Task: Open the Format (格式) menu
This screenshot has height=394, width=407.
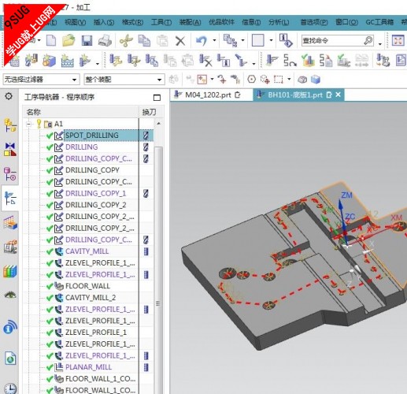Action: 133,22
